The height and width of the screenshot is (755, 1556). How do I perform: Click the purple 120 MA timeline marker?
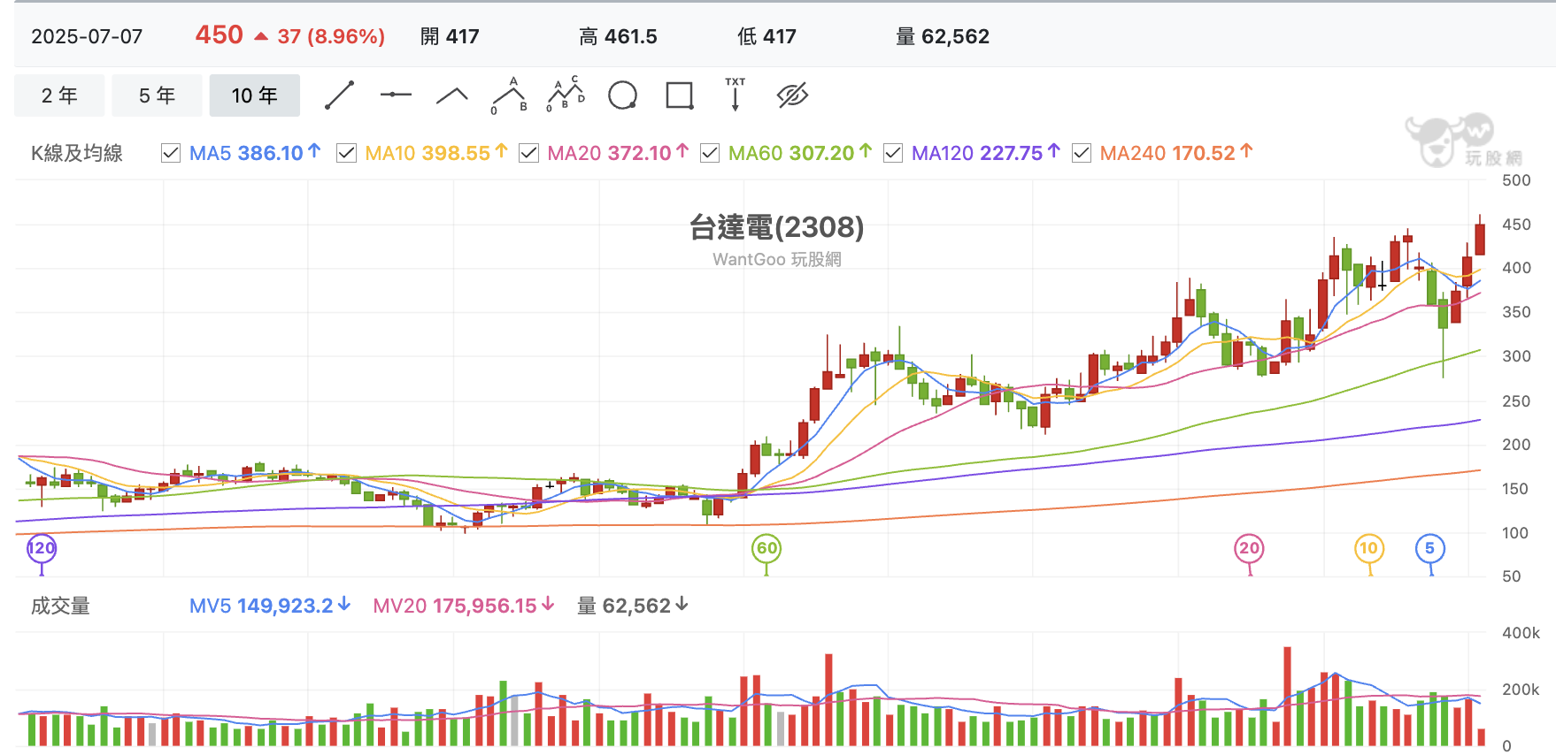tap(42, 548)
